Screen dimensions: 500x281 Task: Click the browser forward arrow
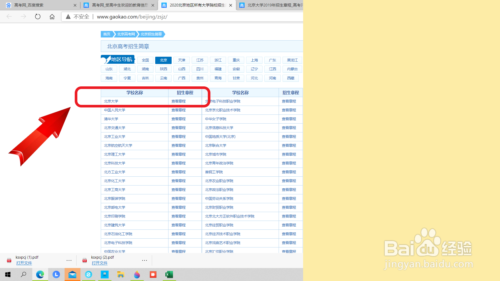click(23, 17)
